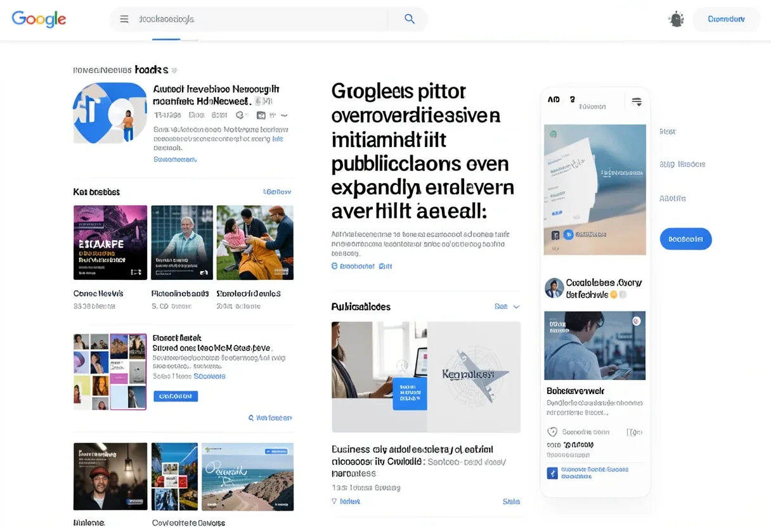Open the bottom photo collage thumbnail
Viewport: 771px width, 527px height.
coord(174,476)
